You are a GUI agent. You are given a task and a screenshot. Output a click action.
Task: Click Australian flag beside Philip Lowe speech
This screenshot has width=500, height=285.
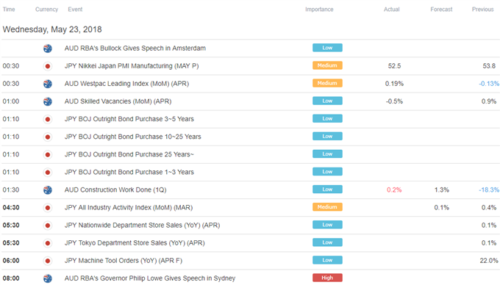coord(48,278)
